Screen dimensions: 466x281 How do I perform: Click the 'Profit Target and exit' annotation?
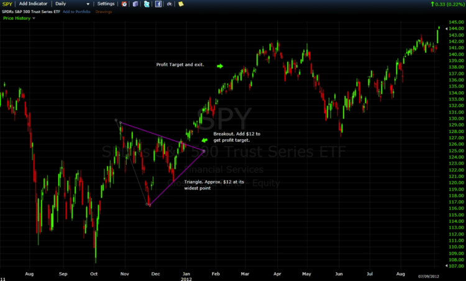(180, 65)
